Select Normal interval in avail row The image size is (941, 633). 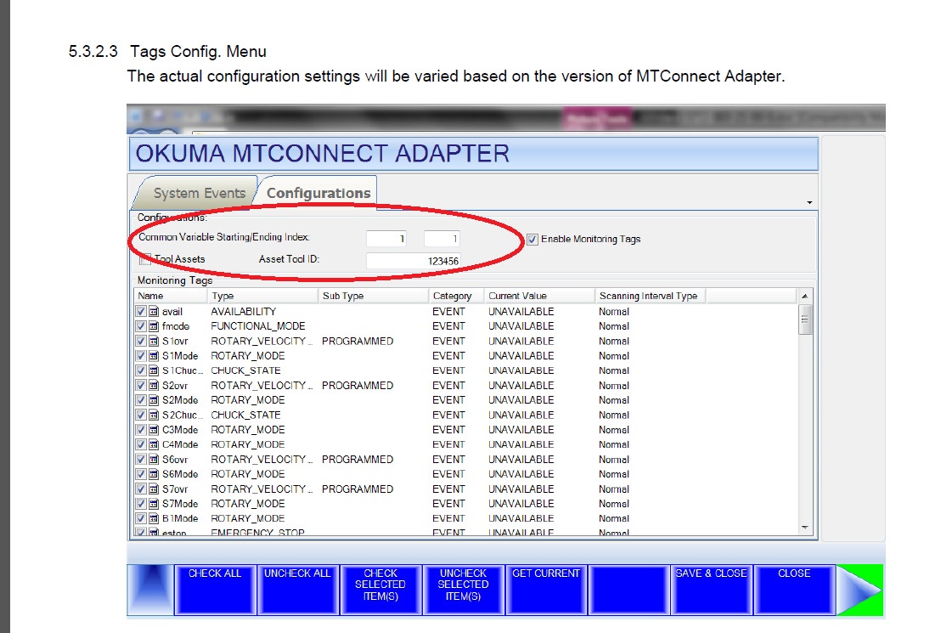click(x=613, y=312)
